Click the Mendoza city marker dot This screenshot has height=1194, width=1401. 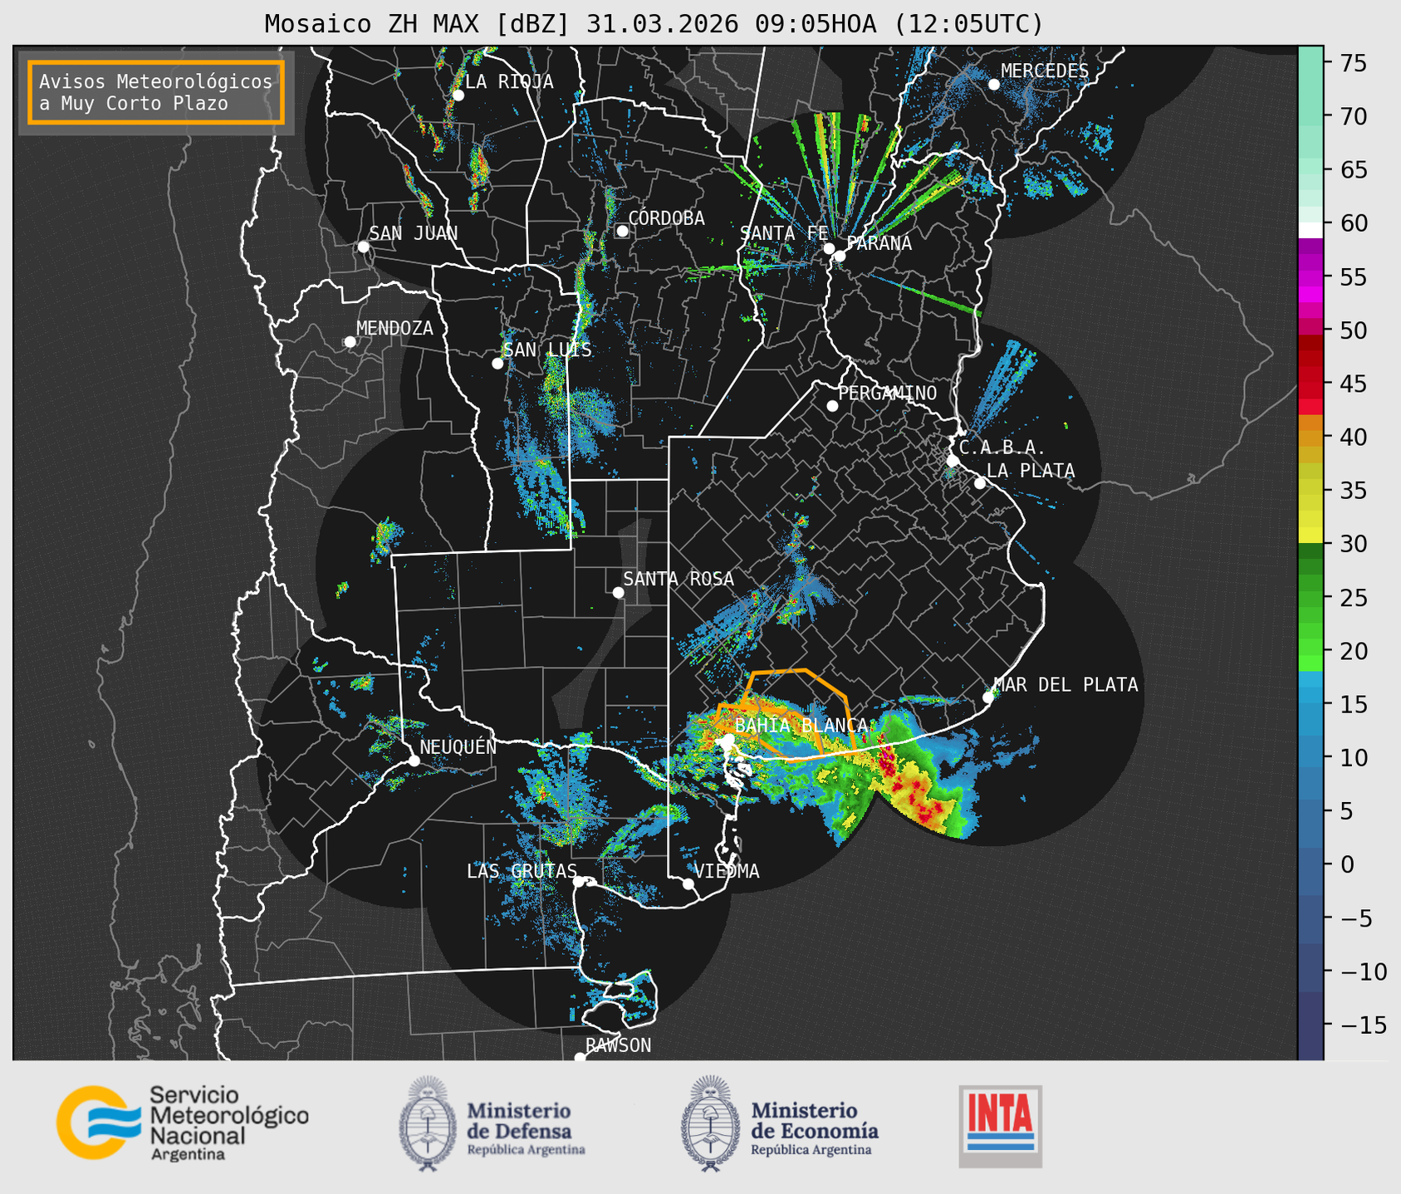[350, 342]
